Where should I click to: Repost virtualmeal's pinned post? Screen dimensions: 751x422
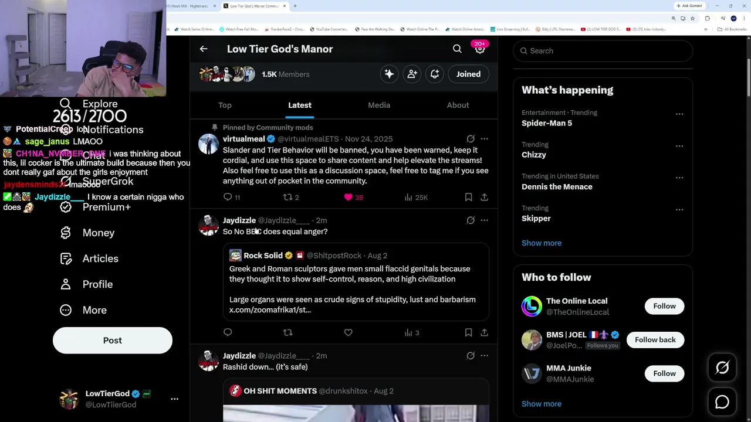point(288,198)
